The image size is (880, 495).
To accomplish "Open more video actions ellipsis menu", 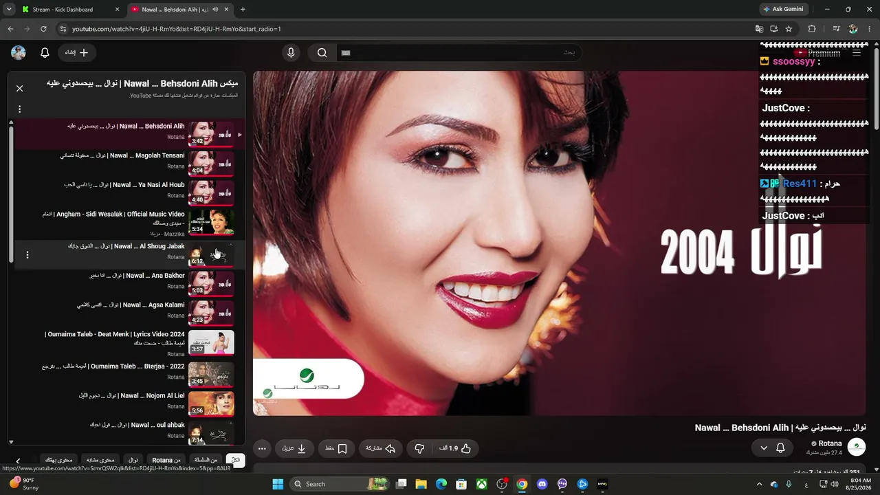I will 262,448.
